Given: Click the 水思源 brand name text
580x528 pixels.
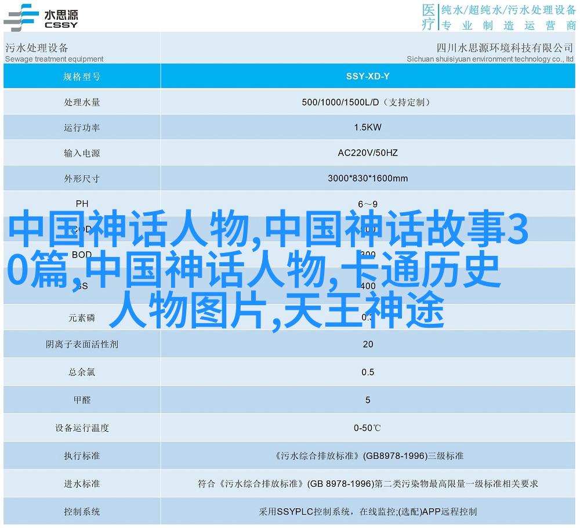Looking at the screenshot, I should pos(61,15).
